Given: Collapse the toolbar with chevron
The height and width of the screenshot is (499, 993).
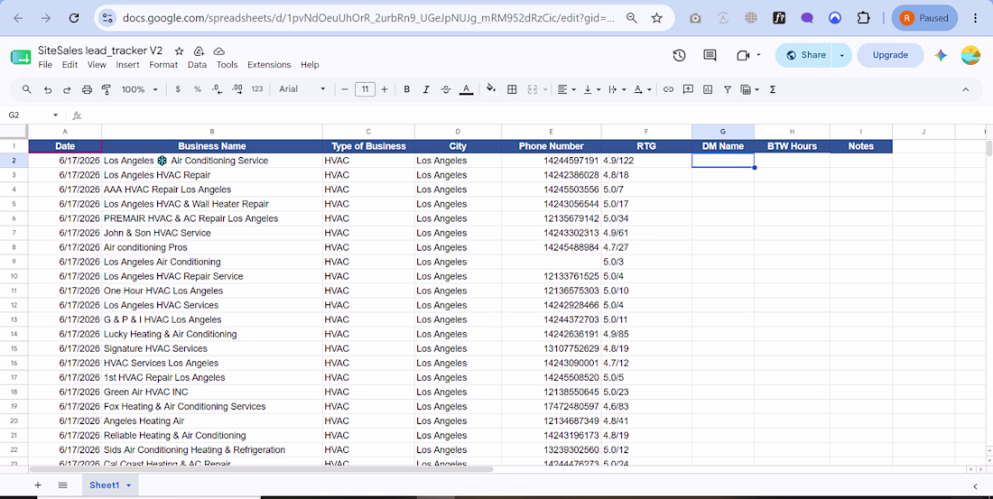Looking at the screenshot, I should click(x=966, y=89).
